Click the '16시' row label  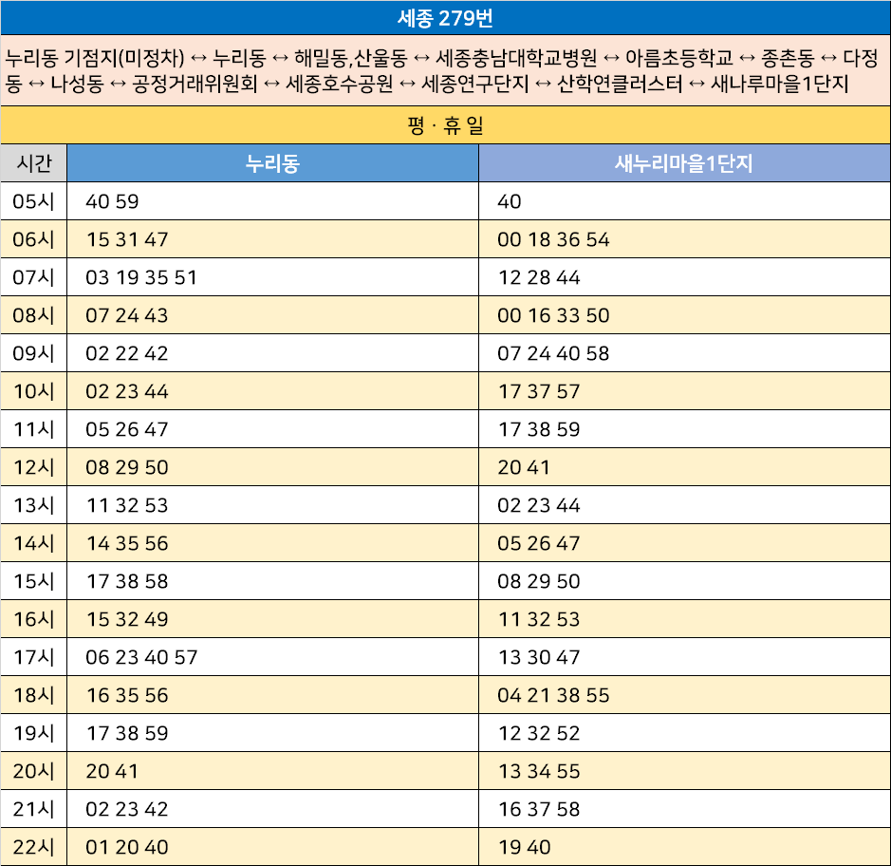[33, 619]
